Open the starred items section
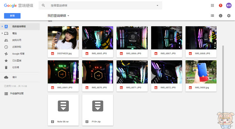 [17, 61]
